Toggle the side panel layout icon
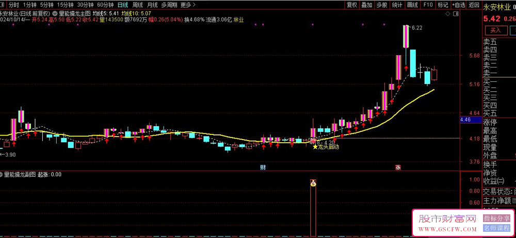Viewport: 516px width, 238px height. coord(456,14)
